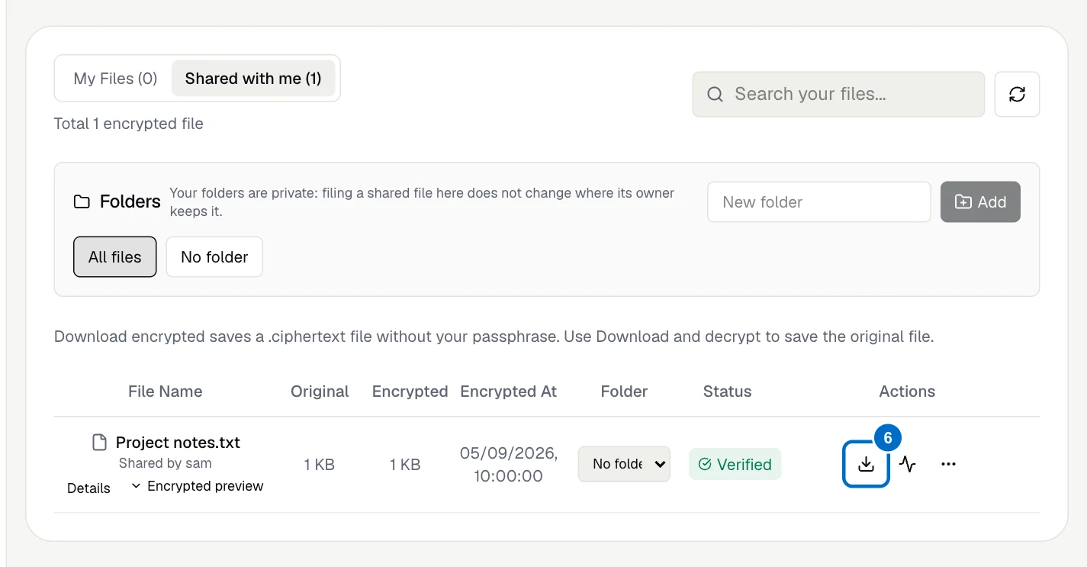This screenshot has width=1087, height=567.
Task: Click the Shared by sam label
Action: (x=166, y=463)
